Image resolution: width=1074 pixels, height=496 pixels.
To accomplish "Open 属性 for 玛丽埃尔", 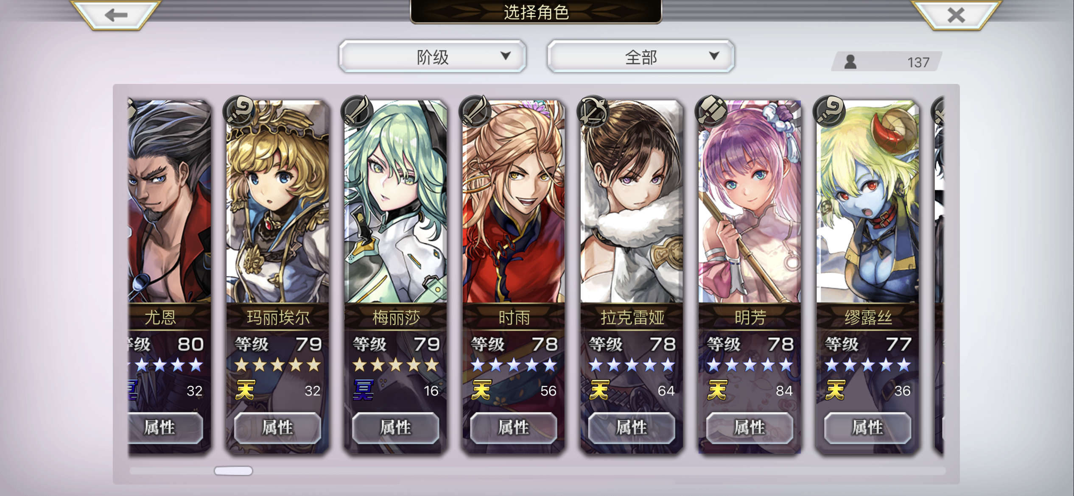I will pyautogui.click(x=277, y=428).
